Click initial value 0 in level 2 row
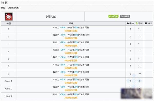The width and height of the screenshot is (154, 101). [x=130, y=37]
